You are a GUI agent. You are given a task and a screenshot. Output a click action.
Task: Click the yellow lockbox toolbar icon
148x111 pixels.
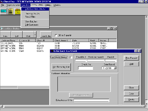coord(18,11)
